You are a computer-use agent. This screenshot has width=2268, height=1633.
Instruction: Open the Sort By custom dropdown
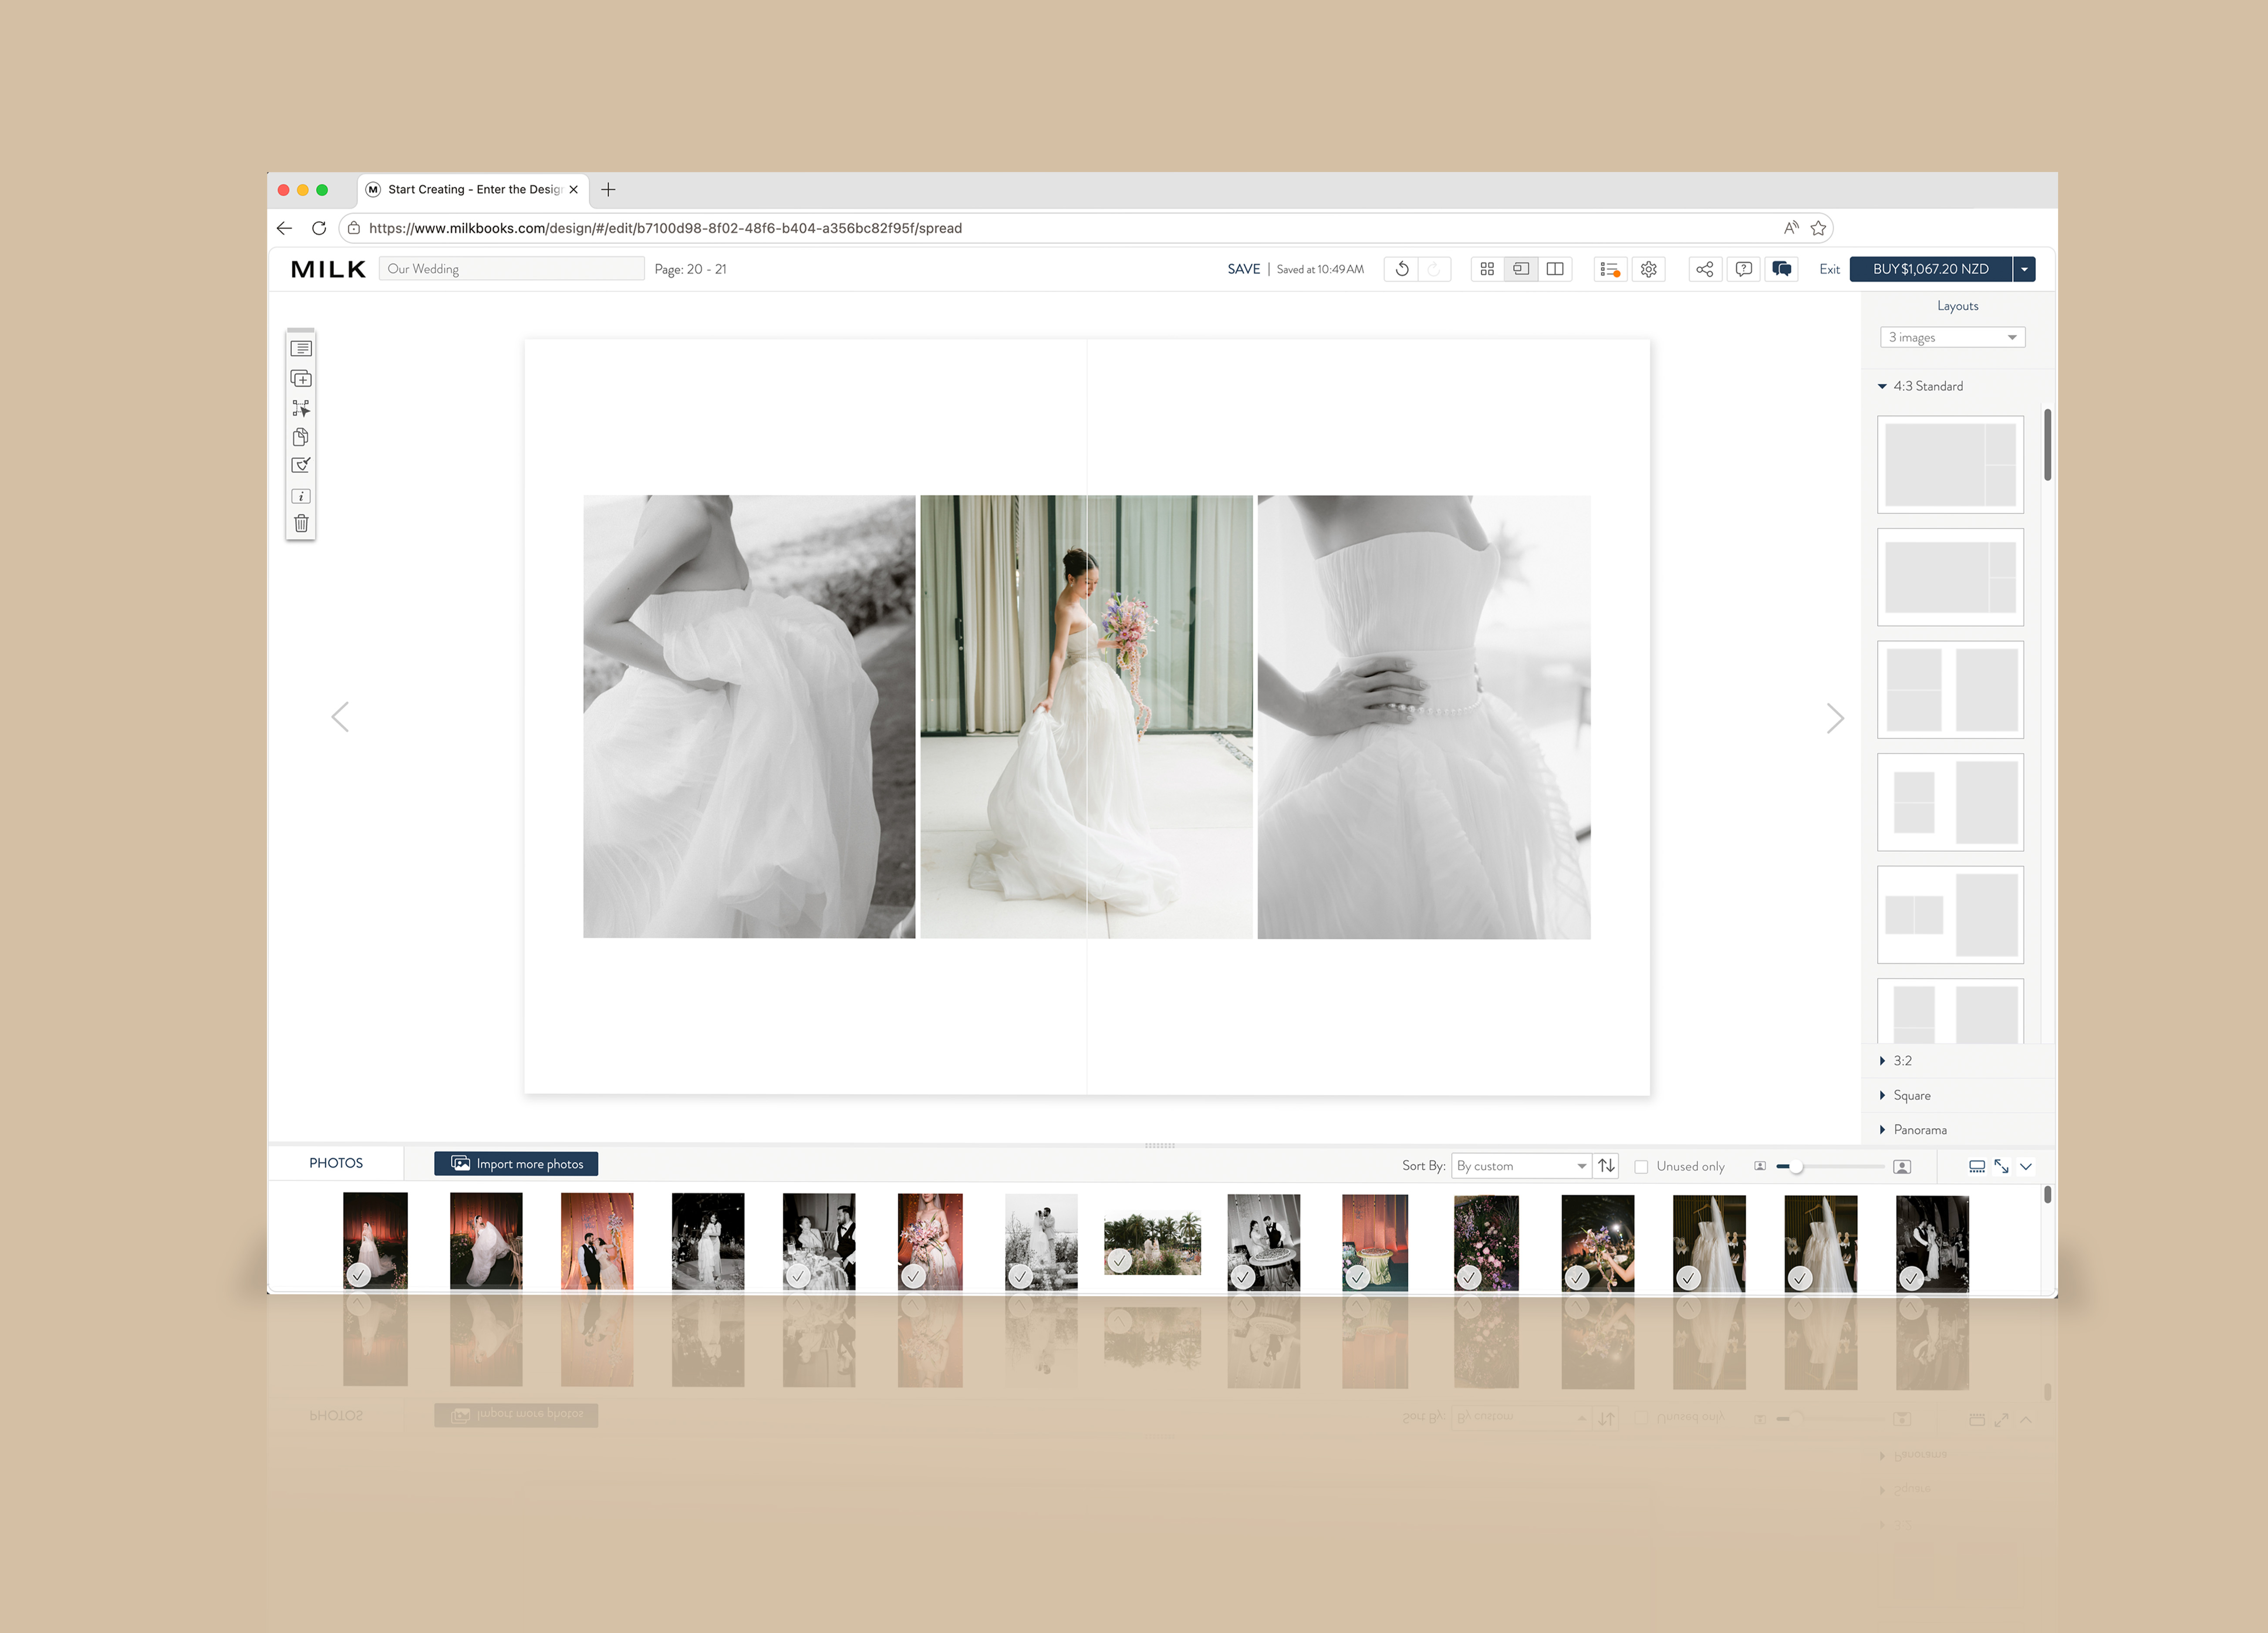click(1521, 1166)
